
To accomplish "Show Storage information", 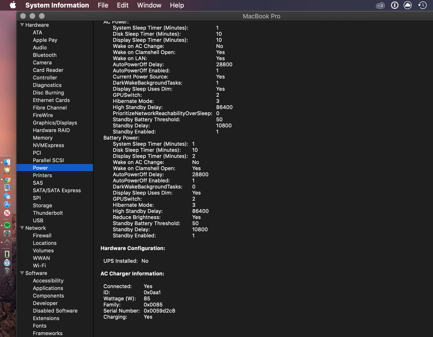I will pos(42,205).
